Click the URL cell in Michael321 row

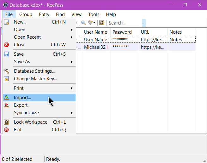click(x=153, y=47)
